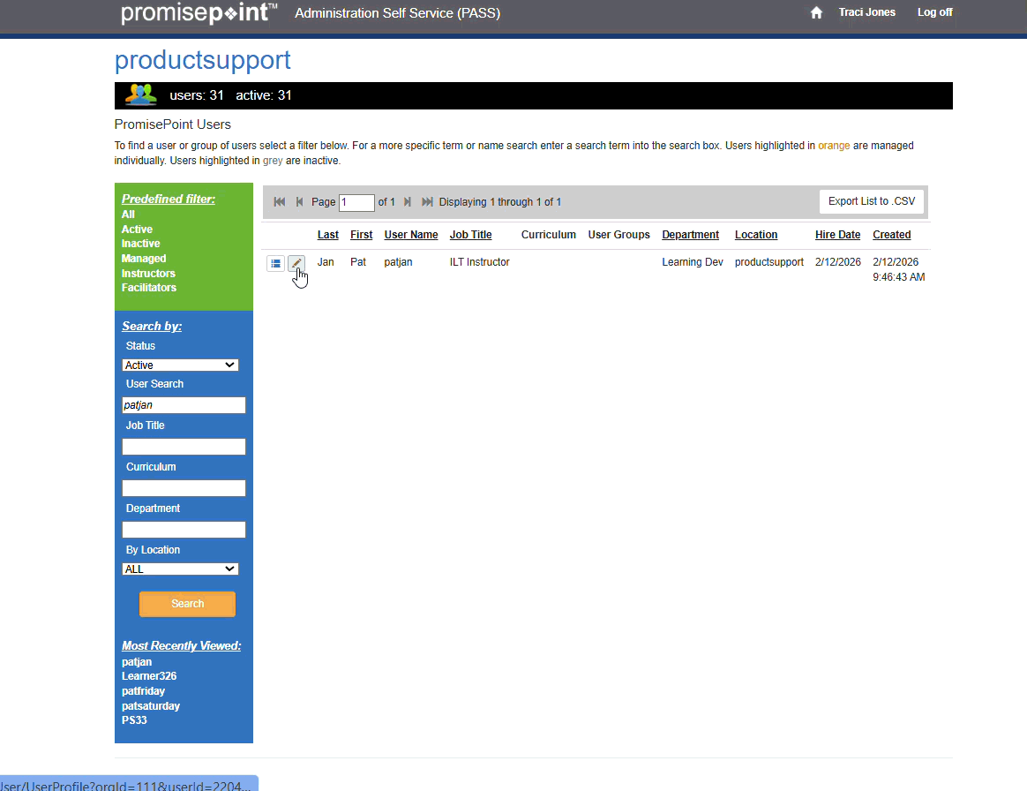The width and height of the screenshot is (1027, 791).
Task: Go to last page arrow icon
Action: 427,202
